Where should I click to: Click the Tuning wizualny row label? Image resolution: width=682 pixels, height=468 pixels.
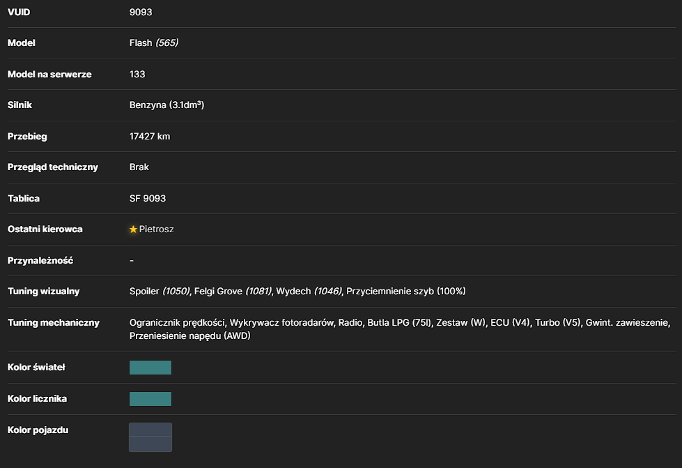pos(43,292)
